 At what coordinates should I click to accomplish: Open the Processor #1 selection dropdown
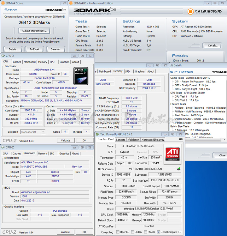(33, 132)
